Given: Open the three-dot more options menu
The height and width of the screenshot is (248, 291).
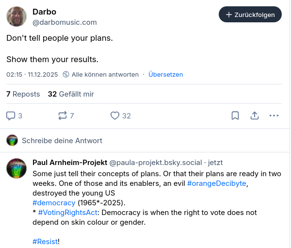Looking at the screenshot, I should [274, 116].
